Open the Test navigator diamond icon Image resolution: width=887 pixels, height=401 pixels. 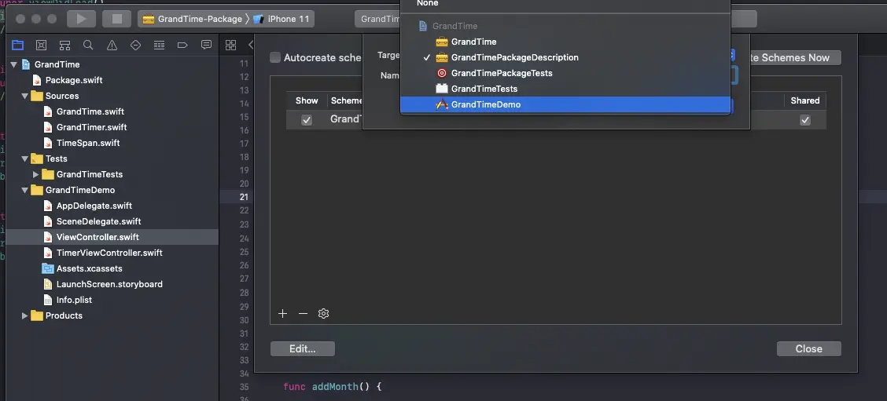[x=136, y=46]
